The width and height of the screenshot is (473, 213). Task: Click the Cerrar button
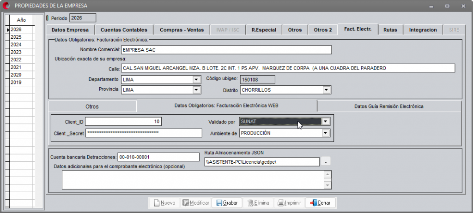[320, 203]
